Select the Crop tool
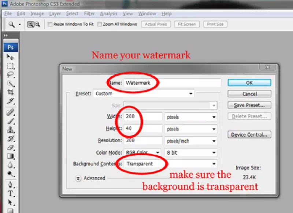Viewport: 293px width, 213px height. pyautogui.click(x=11, y=92)
